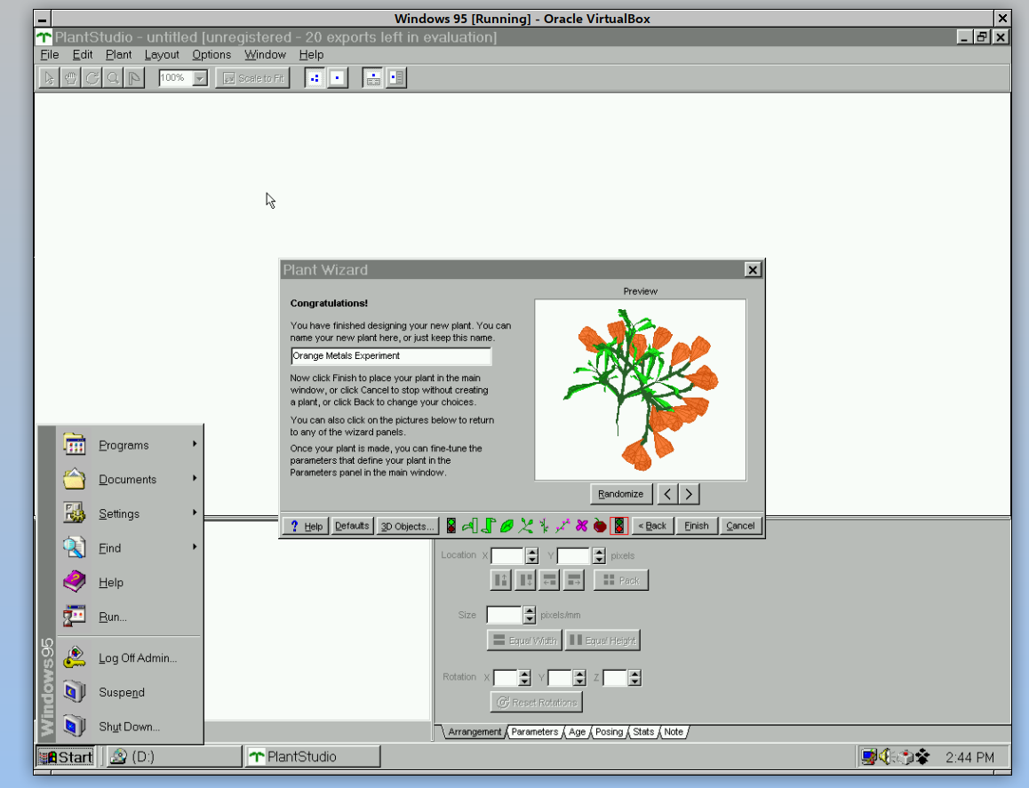The width and height of the screenshot is (1029, 788).
Task: Toggle view all plants mode
Action: pos(315,78)
